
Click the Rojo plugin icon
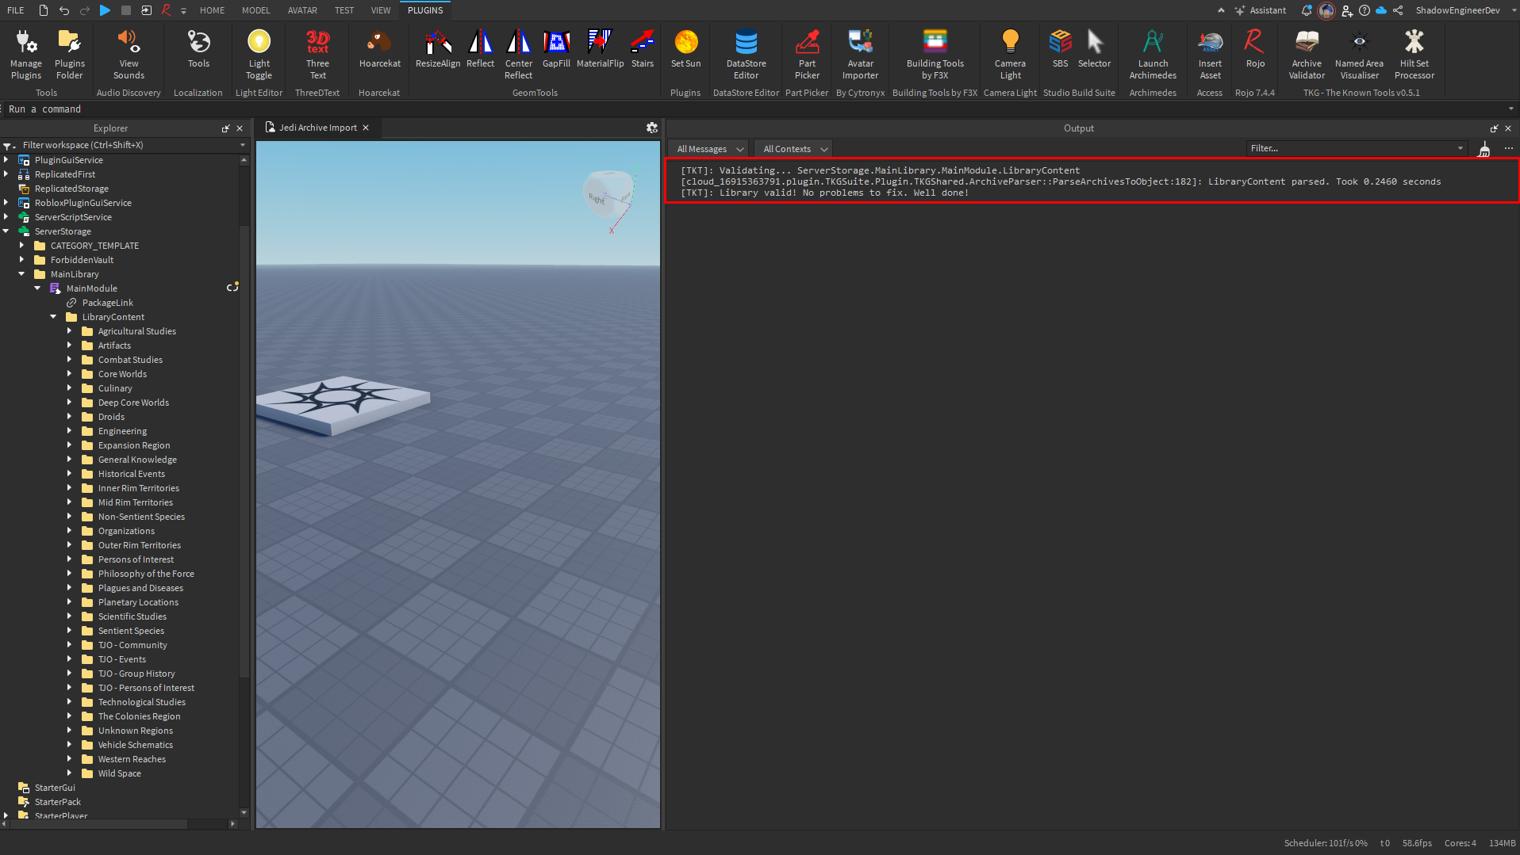tap(1254, 49)
